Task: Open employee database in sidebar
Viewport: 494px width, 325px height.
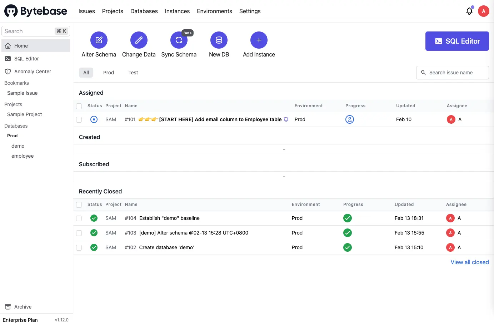Action: pos(23,156)
